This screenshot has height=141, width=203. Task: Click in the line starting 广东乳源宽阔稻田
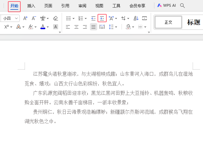[x=113, y=93]
